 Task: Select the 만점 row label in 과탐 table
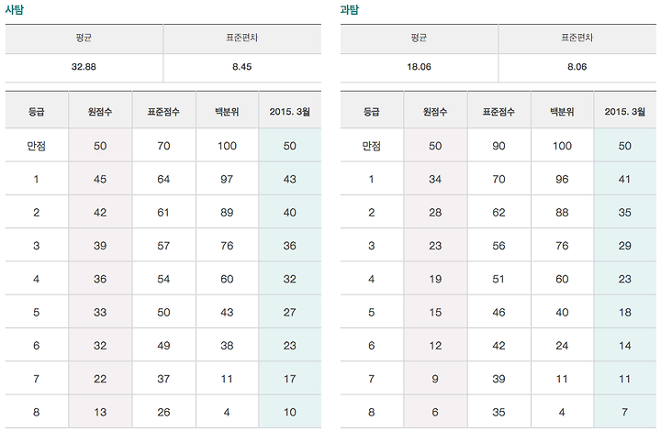[x=372, y=146]
